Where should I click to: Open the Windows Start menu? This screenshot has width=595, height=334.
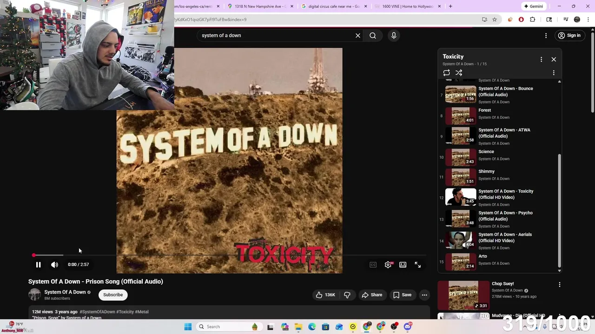coord(188,327)
